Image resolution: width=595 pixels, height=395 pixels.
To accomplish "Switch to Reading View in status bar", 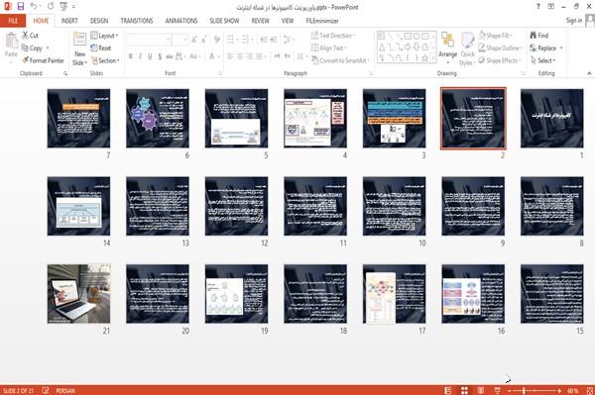I will tap(480, 390).
